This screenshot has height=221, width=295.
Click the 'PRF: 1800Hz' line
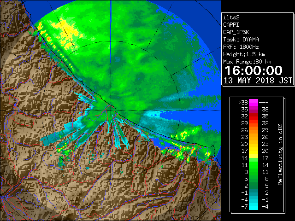(x=241, y=47)
